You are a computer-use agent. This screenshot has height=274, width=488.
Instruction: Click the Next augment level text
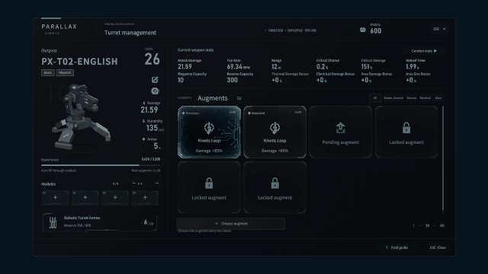click(x=146, y=170)
